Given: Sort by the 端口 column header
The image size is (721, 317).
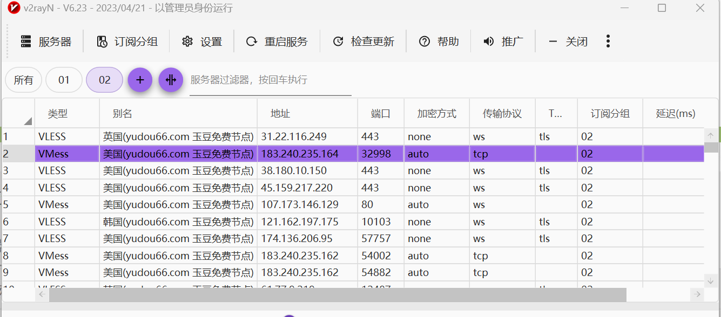Looking at the screenshot, I should pos(381,114).
